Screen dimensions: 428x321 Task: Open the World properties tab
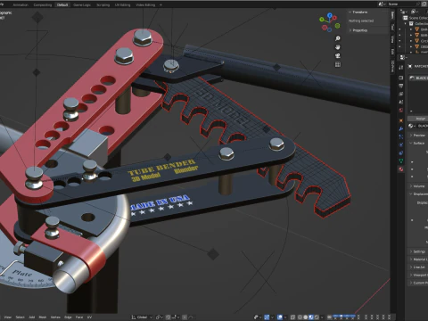point(401,111)
